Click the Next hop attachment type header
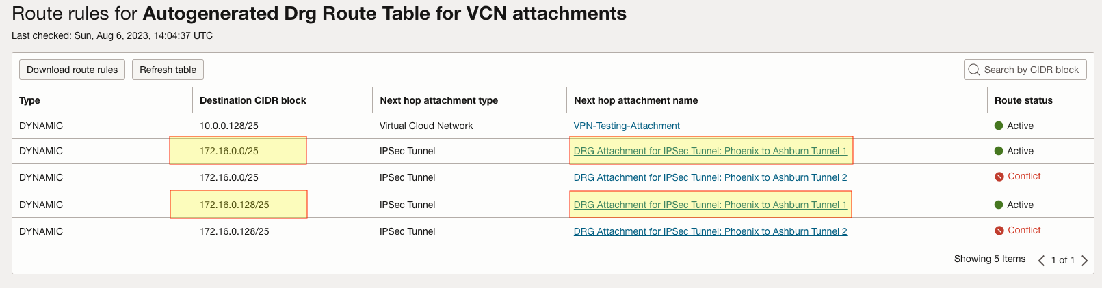 click(x=438, y=100)
